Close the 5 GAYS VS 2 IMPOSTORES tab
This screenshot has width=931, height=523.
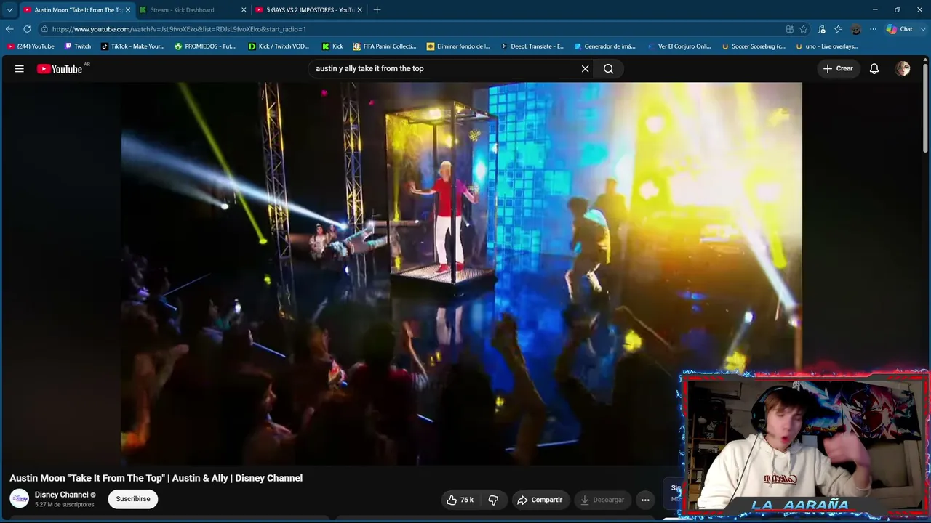359,10
